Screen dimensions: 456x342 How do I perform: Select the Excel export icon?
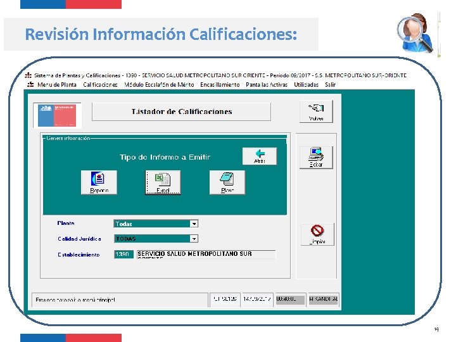163,182
